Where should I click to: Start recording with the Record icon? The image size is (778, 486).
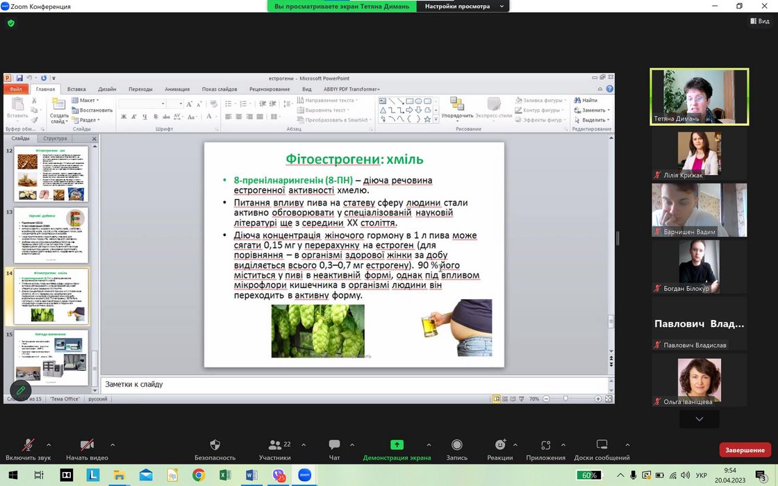(457, 445)
